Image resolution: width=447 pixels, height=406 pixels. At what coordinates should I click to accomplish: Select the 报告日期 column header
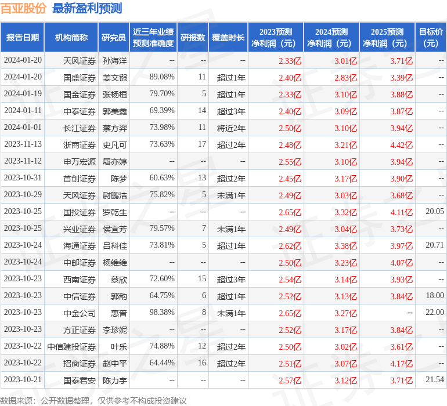pyautogui.click(x=23, y=37)
